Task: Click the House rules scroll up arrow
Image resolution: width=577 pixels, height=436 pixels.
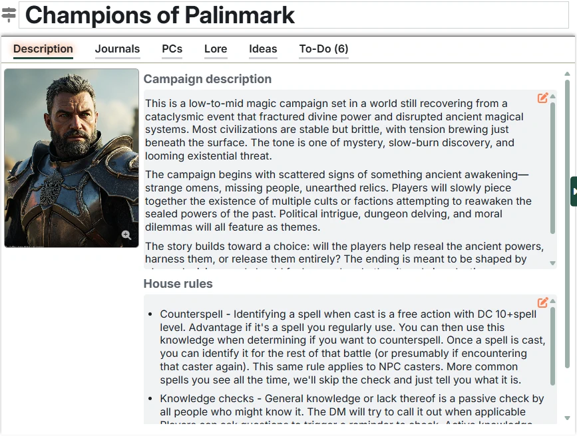Action: pyautogui.click(x=552, y=302)
